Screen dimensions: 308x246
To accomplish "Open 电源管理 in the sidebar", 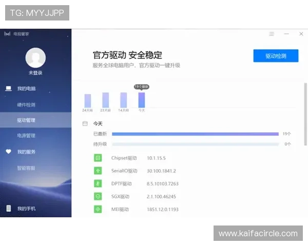I will pos(26,135).
